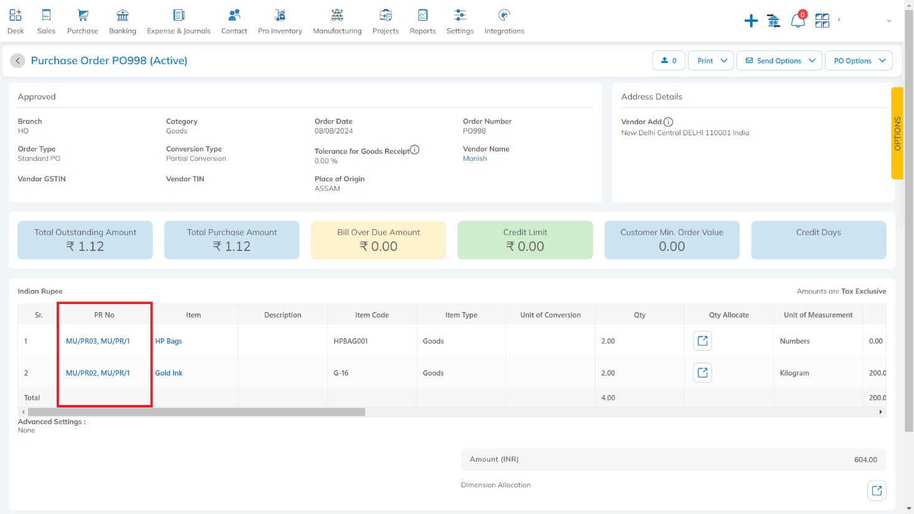
Task: Click the Bill Over Due Amount card
Action: pos(379,240)
